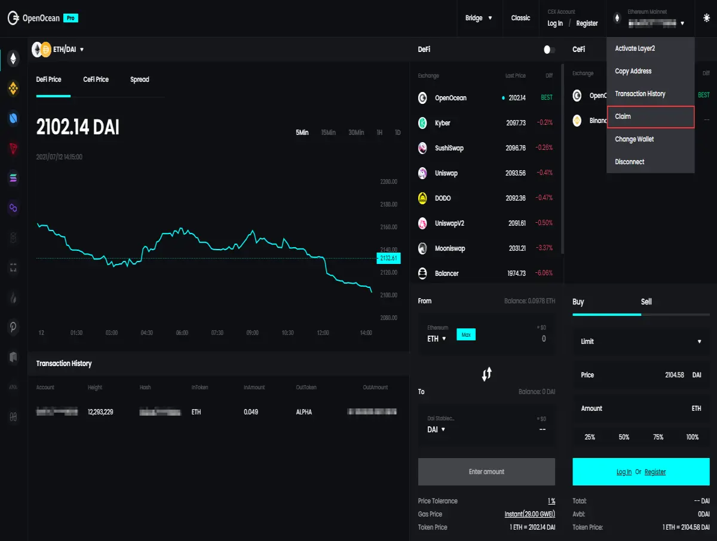717x541 pixels.
Task: Click the Max amount button
Action: (466, 335)
